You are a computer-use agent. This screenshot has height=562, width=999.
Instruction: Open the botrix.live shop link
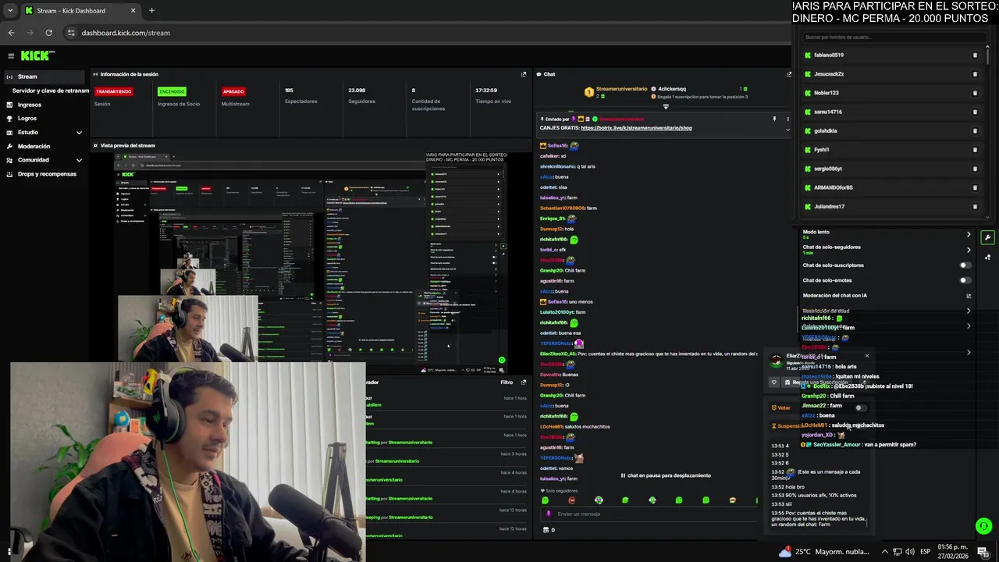point(636,128)
